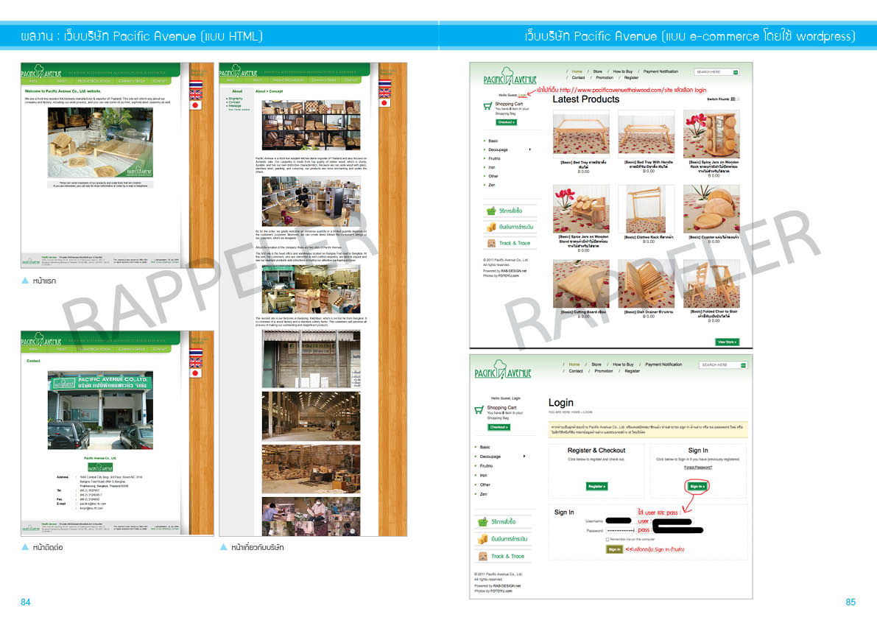877x620 pixels.
Task: Expand the Decoupage submenu arrow on the Login page
Action: click(x=524, y=456)
